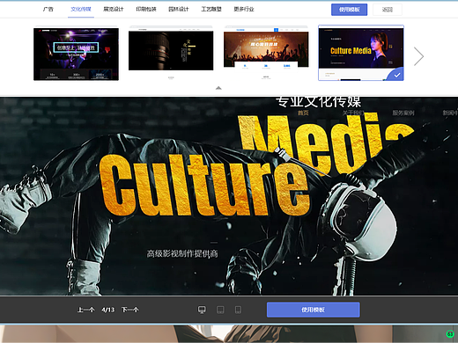Open the 工艺雕塑 category tab
Screen dimensions: 458x343
pos(211,9)
